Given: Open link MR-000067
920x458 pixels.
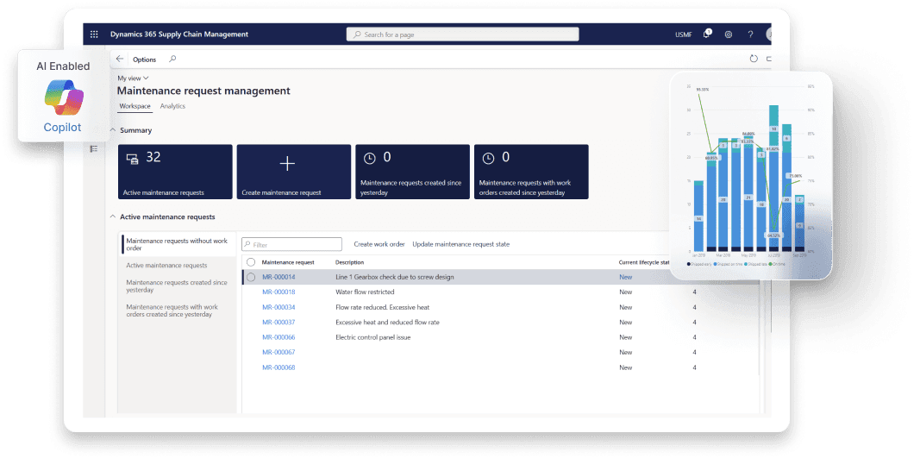Looking at the screenshot, I should [279, 352].
